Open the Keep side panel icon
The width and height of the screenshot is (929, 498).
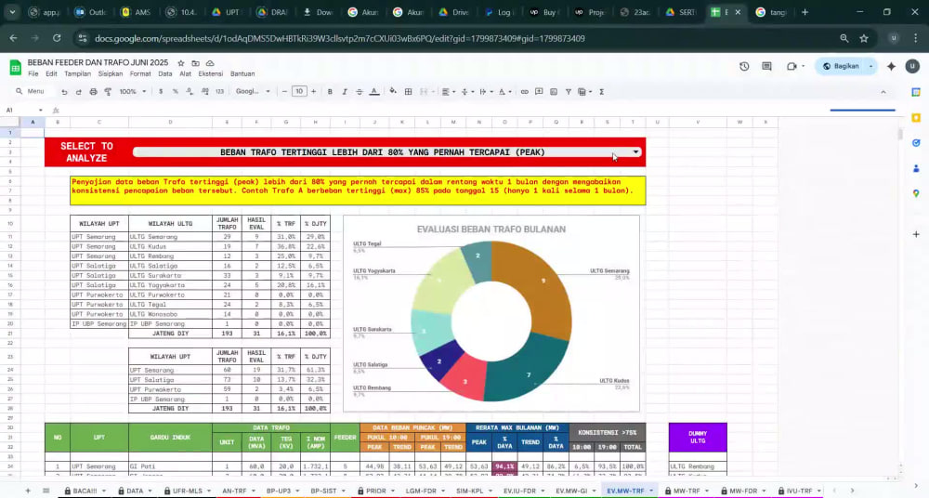[916, 117]
